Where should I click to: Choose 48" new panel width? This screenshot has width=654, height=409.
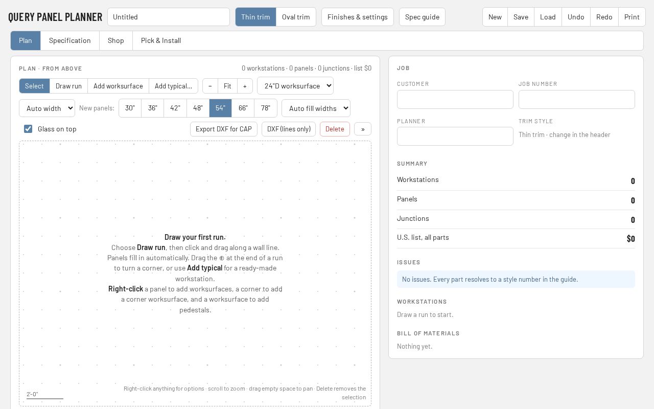coord(198,108)
